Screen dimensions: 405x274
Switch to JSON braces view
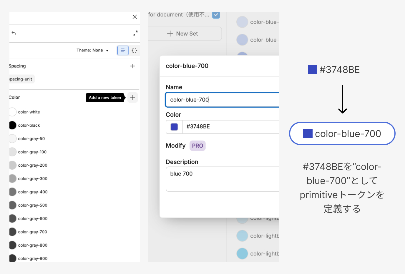(134, 51)
